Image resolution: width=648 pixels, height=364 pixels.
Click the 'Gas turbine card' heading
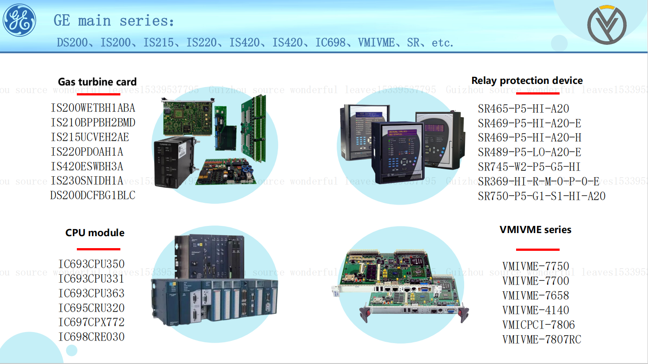pyautogui.click(x=97, y=82)
